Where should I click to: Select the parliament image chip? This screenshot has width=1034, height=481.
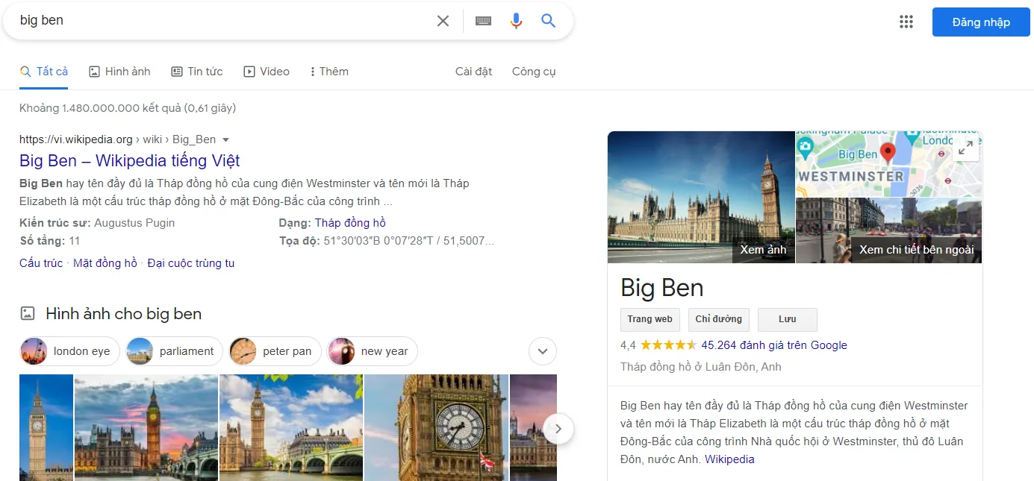[x=174, y=351]
